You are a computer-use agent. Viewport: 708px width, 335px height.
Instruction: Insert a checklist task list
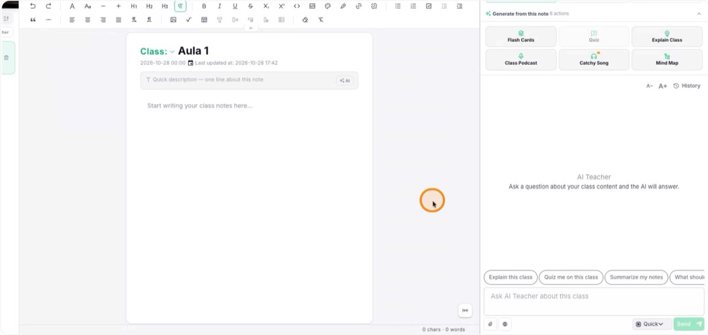pyautogui.click(x=428, y=6)
